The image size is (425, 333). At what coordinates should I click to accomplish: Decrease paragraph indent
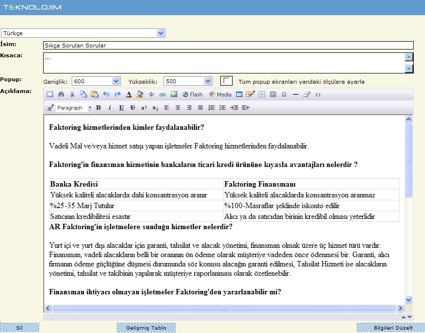click(x=245, y=108)
